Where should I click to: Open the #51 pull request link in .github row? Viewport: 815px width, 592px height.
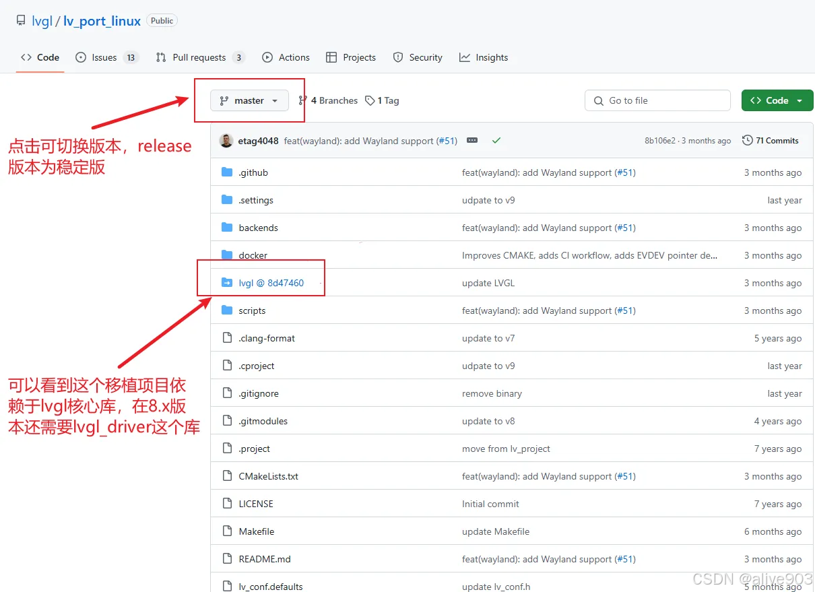[x=625, y=172]
